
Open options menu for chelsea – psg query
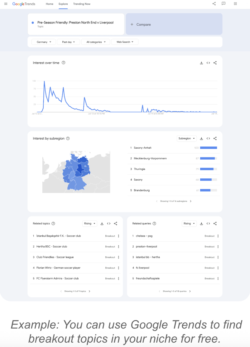[218, 236]
